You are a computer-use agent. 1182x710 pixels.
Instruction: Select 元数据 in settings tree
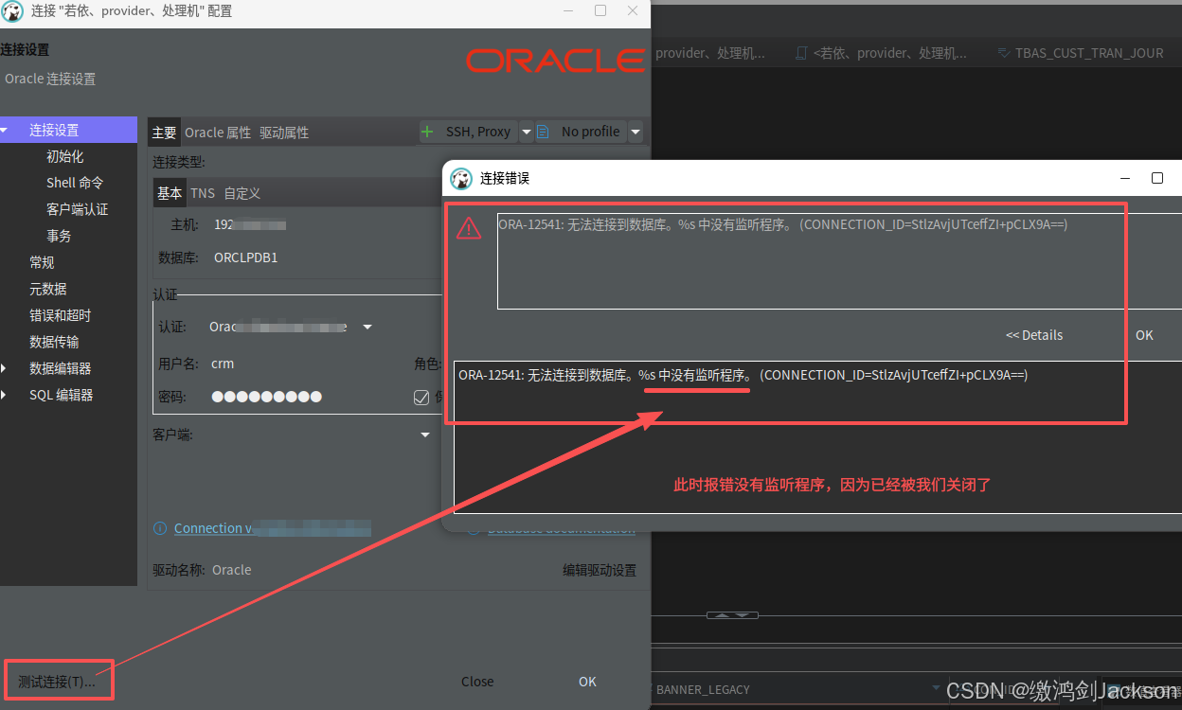48,289
